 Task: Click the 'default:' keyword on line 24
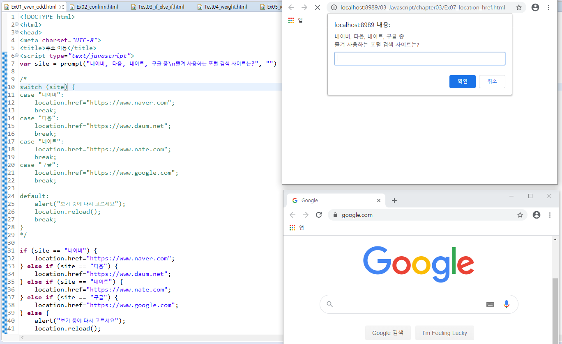35,196
